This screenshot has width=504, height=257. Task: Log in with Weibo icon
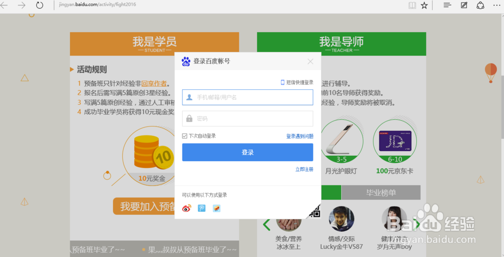[x=187, y=209]
